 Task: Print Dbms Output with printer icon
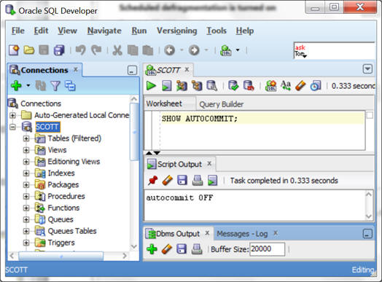[x=197, y=249]
